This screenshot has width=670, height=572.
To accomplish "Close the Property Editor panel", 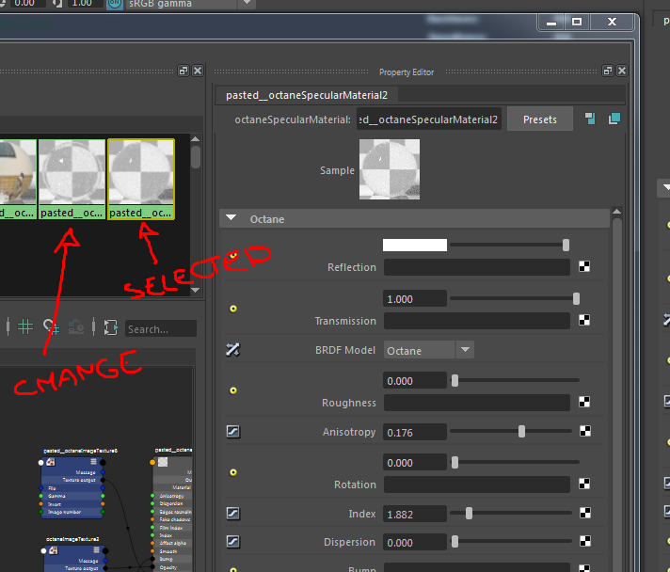I will click(x=622, y=71).
